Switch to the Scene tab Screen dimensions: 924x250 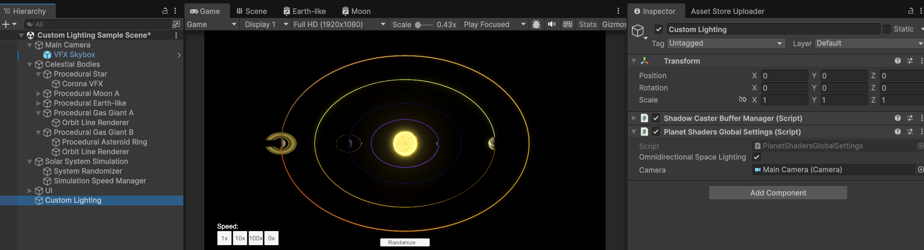[251, 11]
